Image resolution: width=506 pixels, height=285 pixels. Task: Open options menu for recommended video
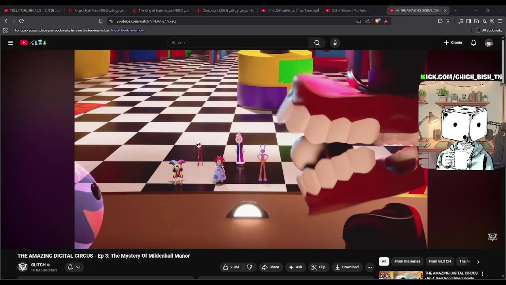(x=482, y=274)
